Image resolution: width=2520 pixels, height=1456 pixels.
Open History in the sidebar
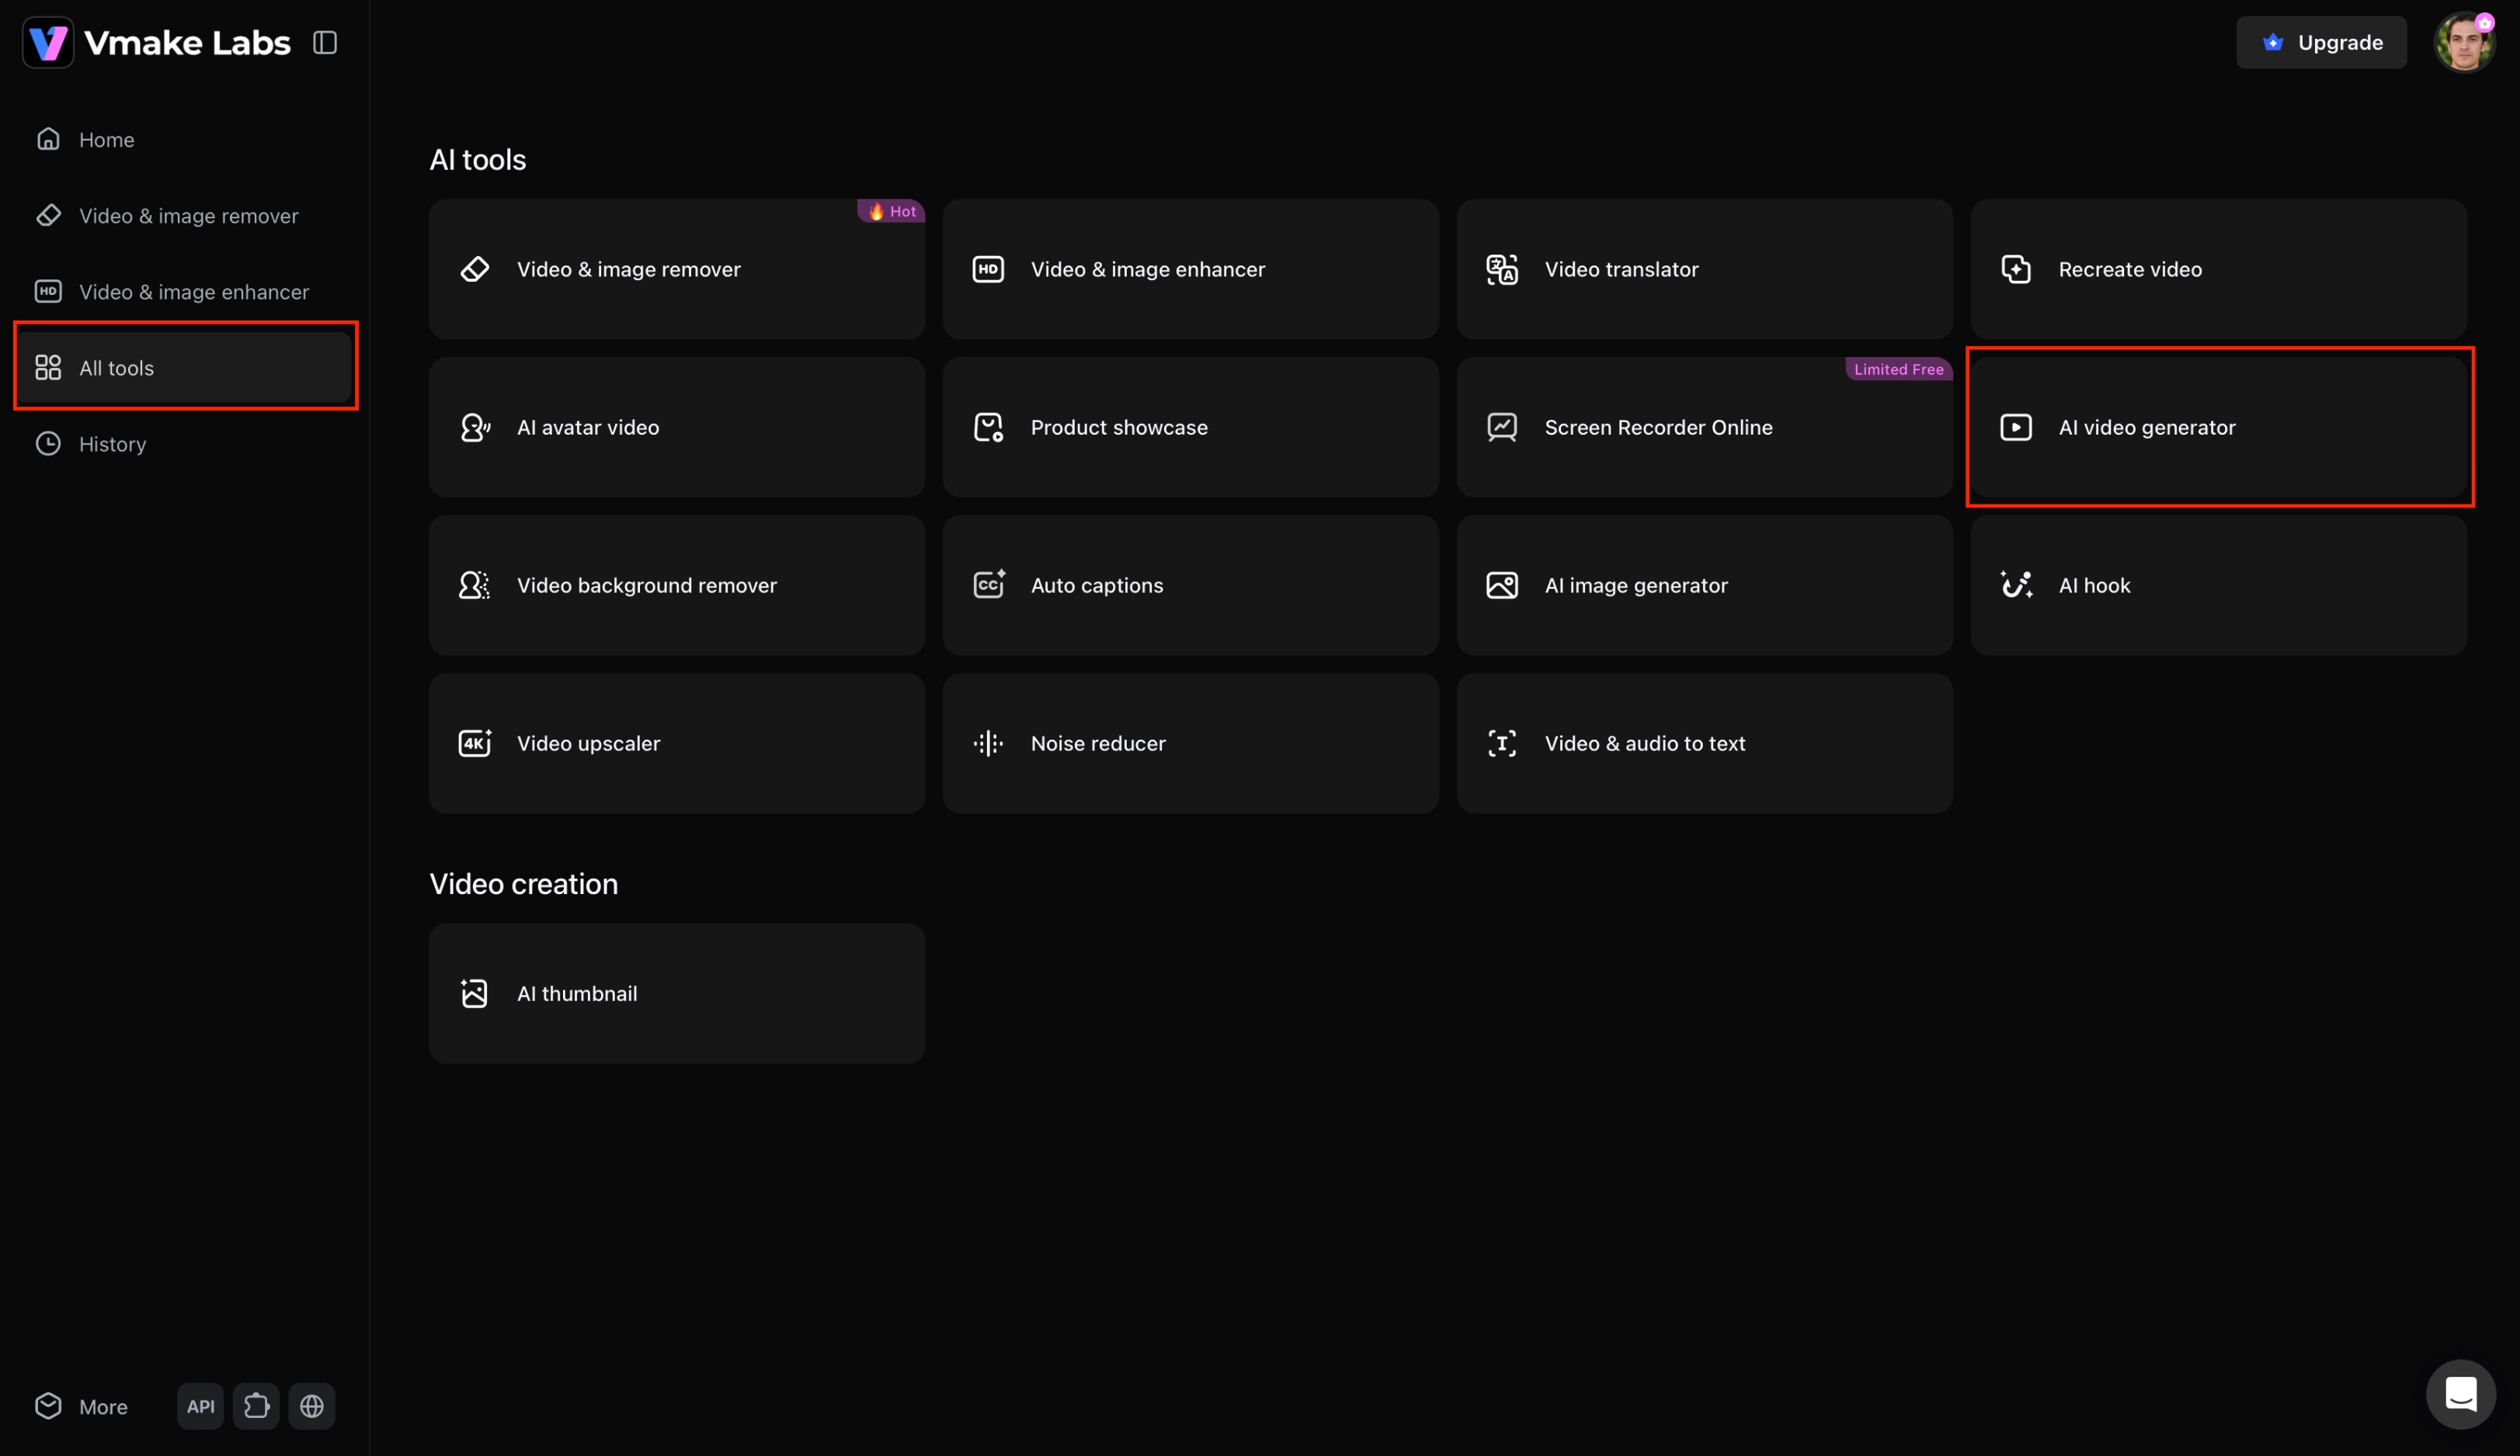(x=185, y=442)
